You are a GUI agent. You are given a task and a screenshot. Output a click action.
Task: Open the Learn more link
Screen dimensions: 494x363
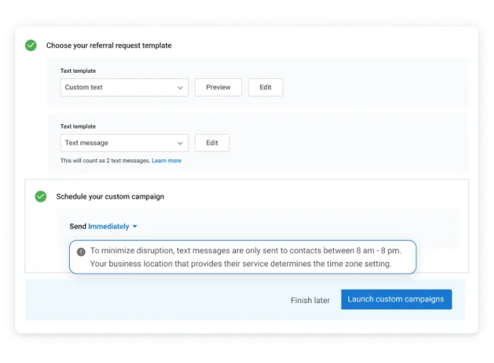point(167,161)
